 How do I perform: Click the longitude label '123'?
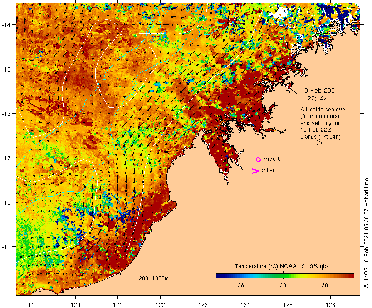[203, 305]
